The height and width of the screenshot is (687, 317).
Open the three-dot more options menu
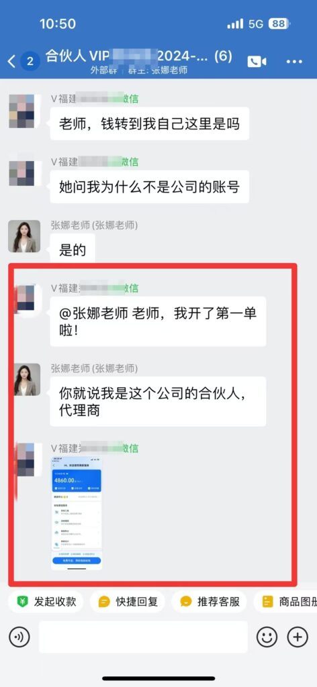tap(294, 62)
